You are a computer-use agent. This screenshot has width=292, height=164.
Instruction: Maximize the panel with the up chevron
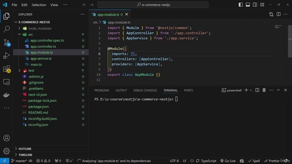tap(278, 90)
